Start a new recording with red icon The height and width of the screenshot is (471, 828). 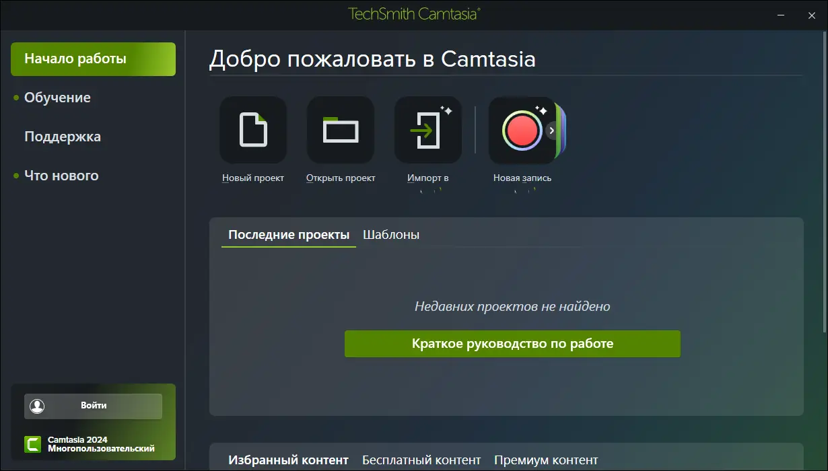[522, 130]
